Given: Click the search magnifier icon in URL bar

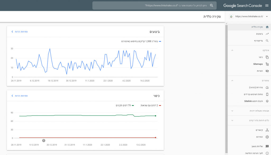Looking at the screenshot, I should tap(211, 6).
